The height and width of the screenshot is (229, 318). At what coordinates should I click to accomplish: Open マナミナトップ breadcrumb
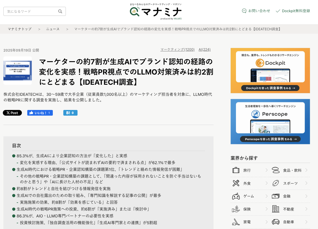pyautogui.click(x=20, y=29)
